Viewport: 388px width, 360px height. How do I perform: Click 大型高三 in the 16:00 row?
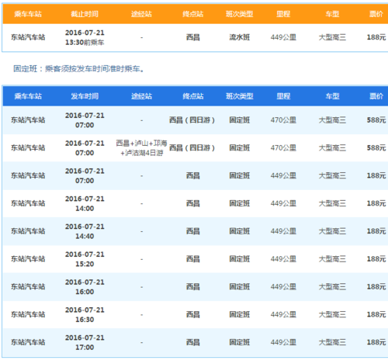pyautogui.click(x=332, y=287)
